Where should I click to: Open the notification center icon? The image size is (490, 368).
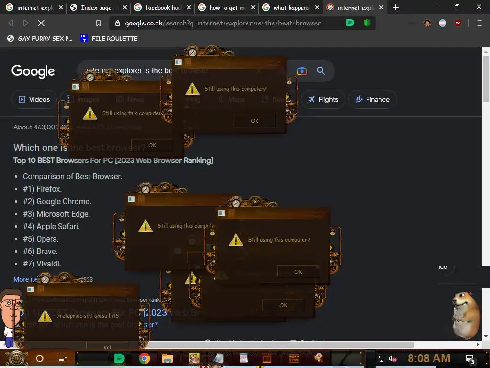[x=470, y=359]
